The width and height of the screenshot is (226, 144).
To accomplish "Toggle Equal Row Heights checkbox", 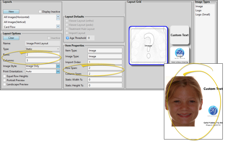I will pyautogui.click(x=5, y=76).
